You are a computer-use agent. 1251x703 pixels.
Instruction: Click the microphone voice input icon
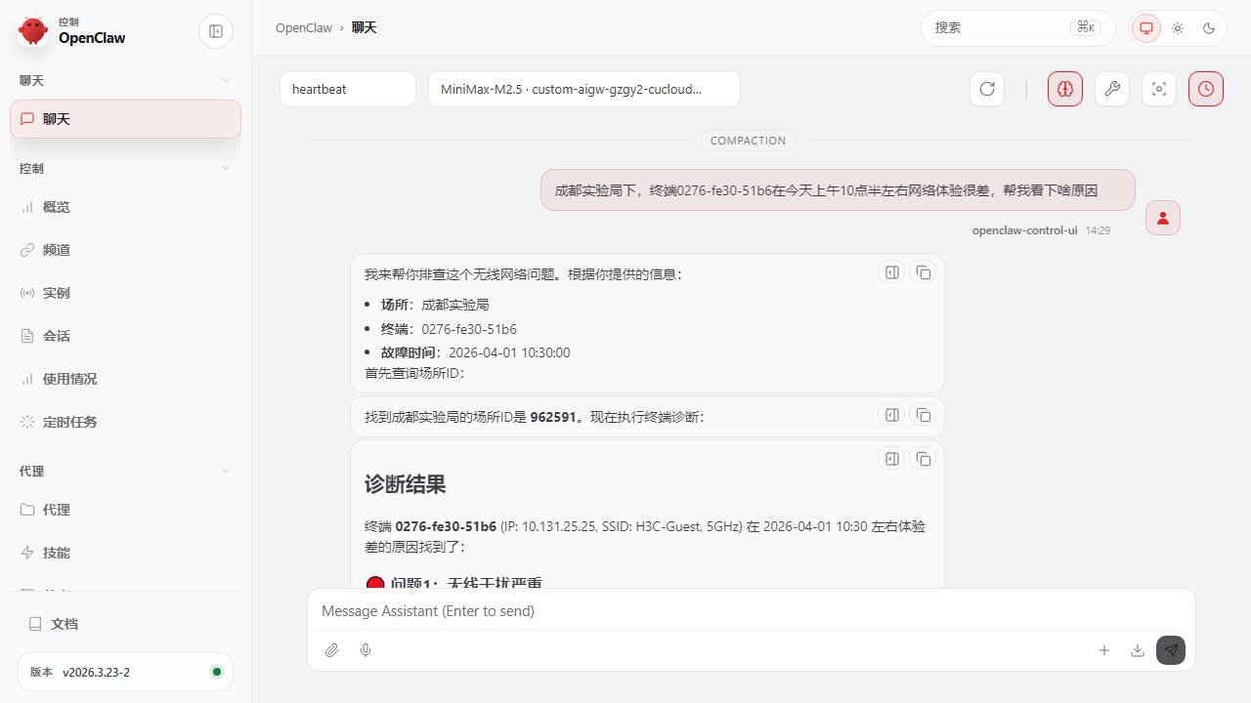(366, 650)
